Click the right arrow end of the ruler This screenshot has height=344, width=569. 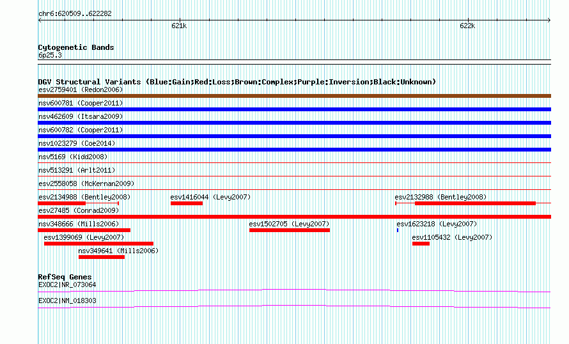549,20
